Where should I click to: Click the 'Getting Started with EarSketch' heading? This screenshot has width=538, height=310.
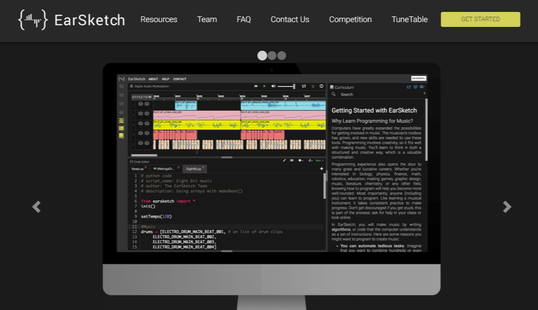[374, 110]
